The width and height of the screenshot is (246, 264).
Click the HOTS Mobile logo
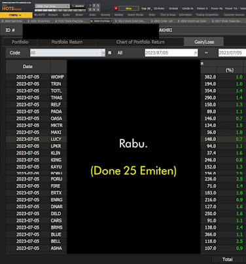click(12, 8)
